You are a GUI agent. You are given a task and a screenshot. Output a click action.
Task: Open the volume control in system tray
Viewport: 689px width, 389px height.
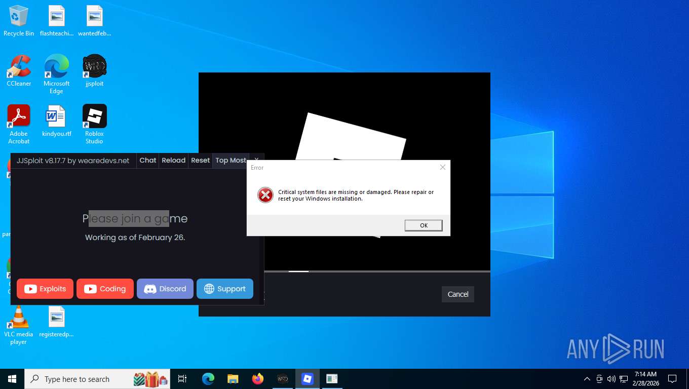[x=611, y=379]
